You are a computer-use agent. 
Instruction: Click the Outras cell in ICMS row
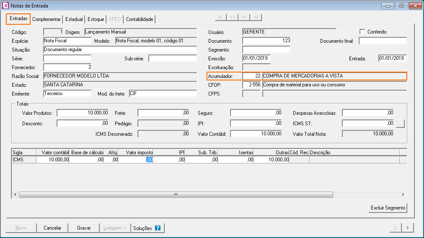point(271,160)
